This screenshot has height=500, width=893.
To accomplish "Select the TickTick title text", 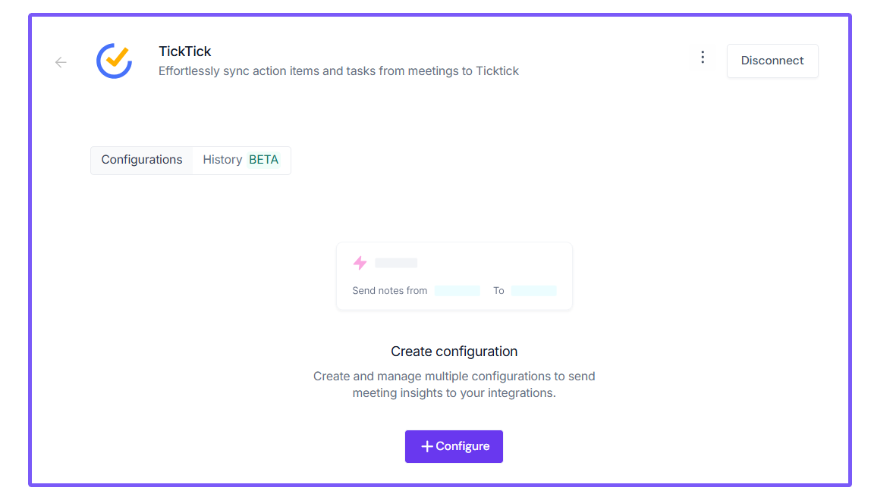I will click(x=185, y=52).
